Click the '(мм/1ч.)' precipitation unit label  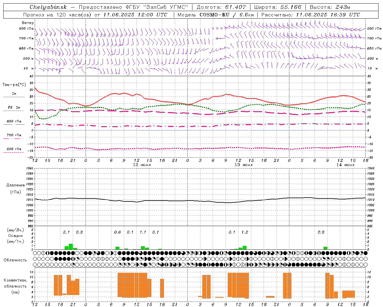tap(16, 241)
